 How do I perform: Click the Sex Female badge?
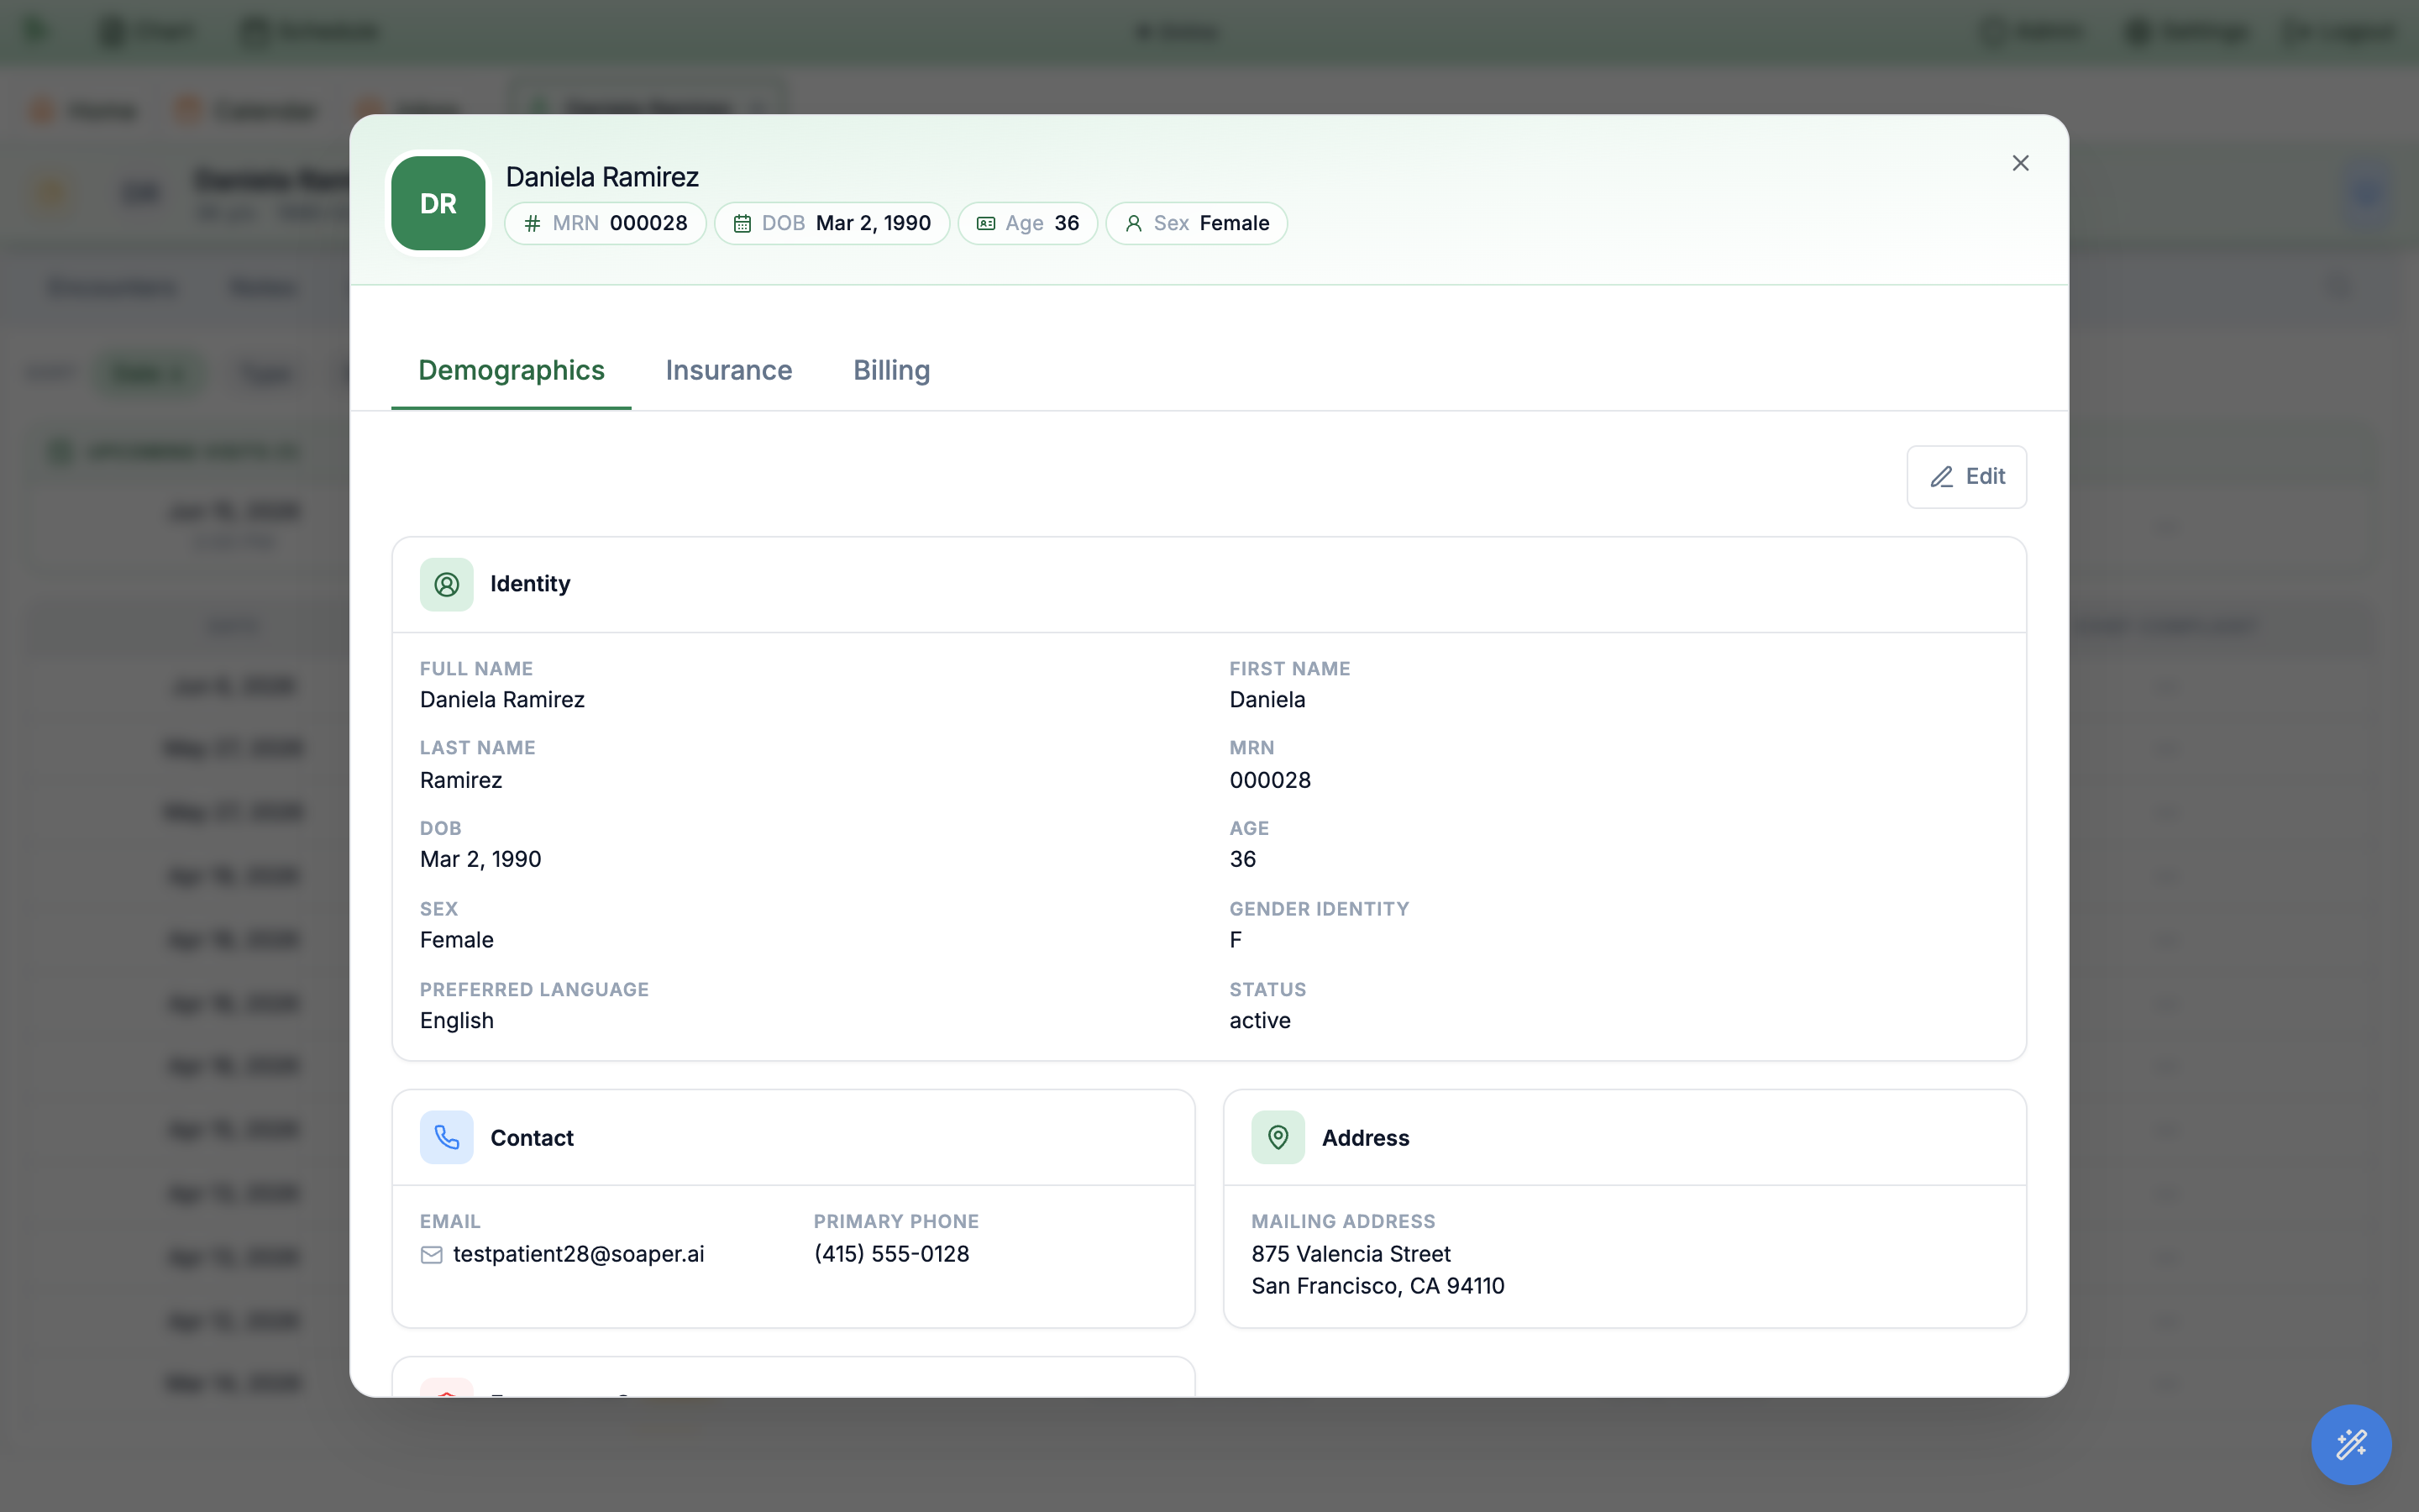pos(1197,223)
